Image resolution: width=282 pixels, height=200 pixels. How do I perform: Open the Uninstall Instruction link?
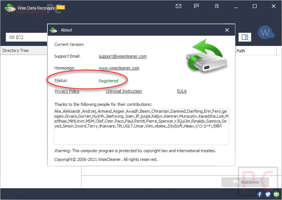[124, 91]
